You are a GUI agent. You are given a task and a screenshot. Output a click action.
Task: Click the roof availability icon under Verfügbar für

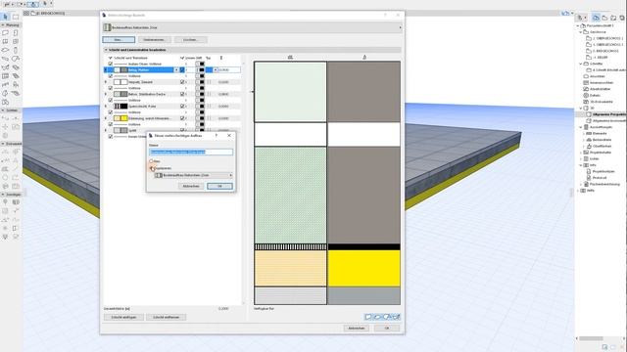387,317
